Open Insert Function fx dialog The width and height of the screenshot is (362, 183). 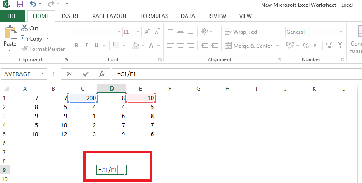click(102, 74)
